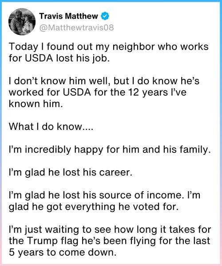Open Travis Matthew's profile picture
This screenshot has height=266, width=222.
pyautogui.click(x=22, y=22)
